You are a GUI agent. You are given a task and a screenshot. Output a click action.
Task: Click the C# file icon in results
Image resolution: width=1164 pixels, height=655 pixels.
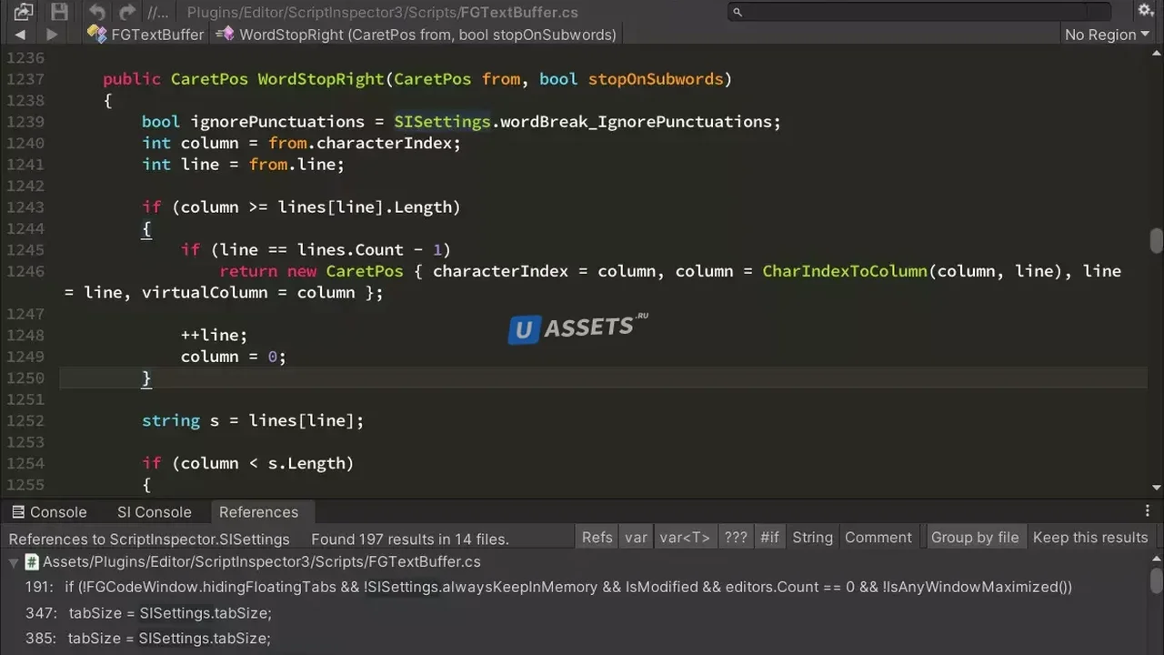coord(32,562)
